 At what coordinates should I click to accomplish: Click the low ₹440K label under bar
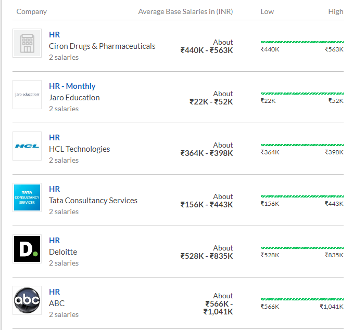270,49
